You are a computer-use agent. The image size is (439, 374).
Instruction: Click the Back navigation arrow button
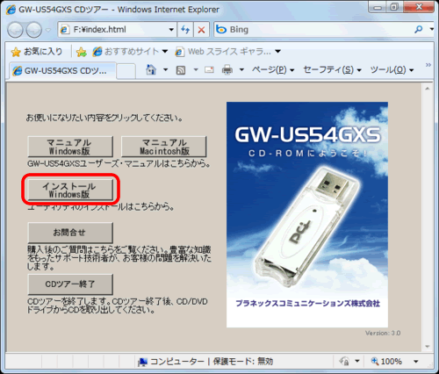click(15, 30)
